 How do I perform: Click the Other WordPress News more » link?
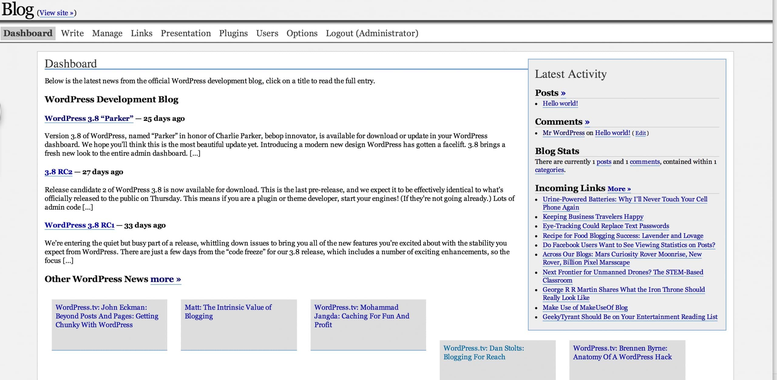[165, 279]
